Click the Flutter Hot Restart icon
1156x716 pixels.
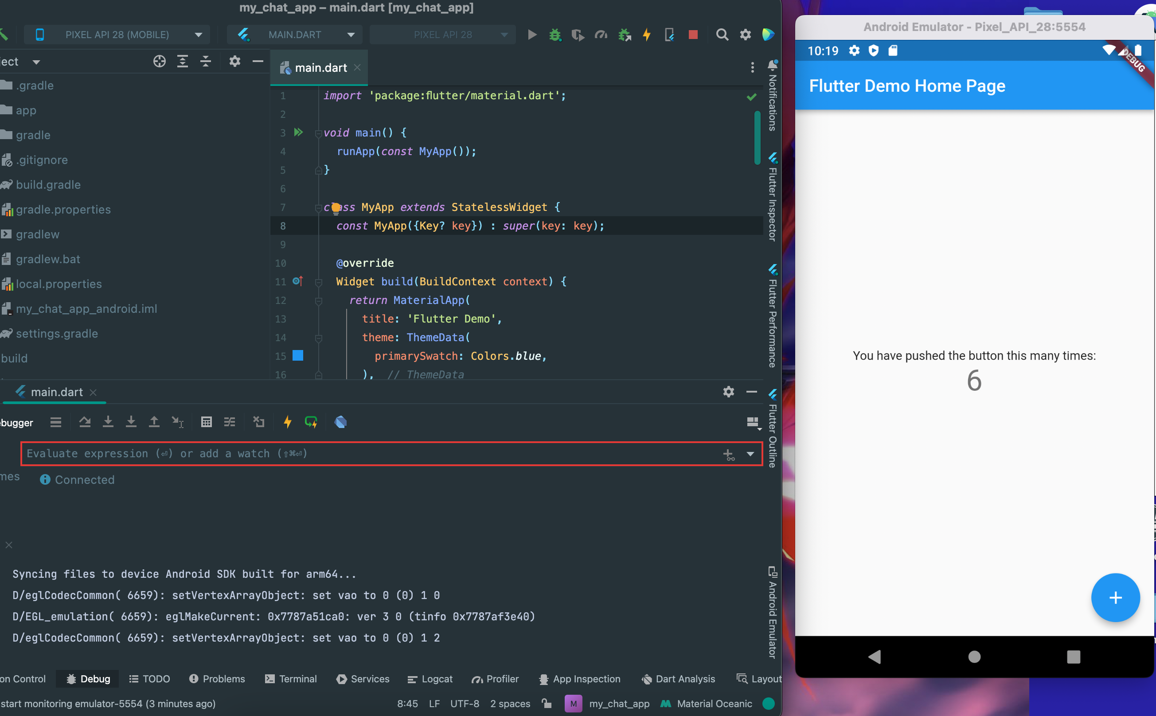coord(311,422)
